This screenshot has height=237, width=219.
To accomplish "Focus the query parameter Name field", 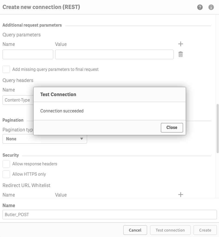I will [x=28, y=54].
